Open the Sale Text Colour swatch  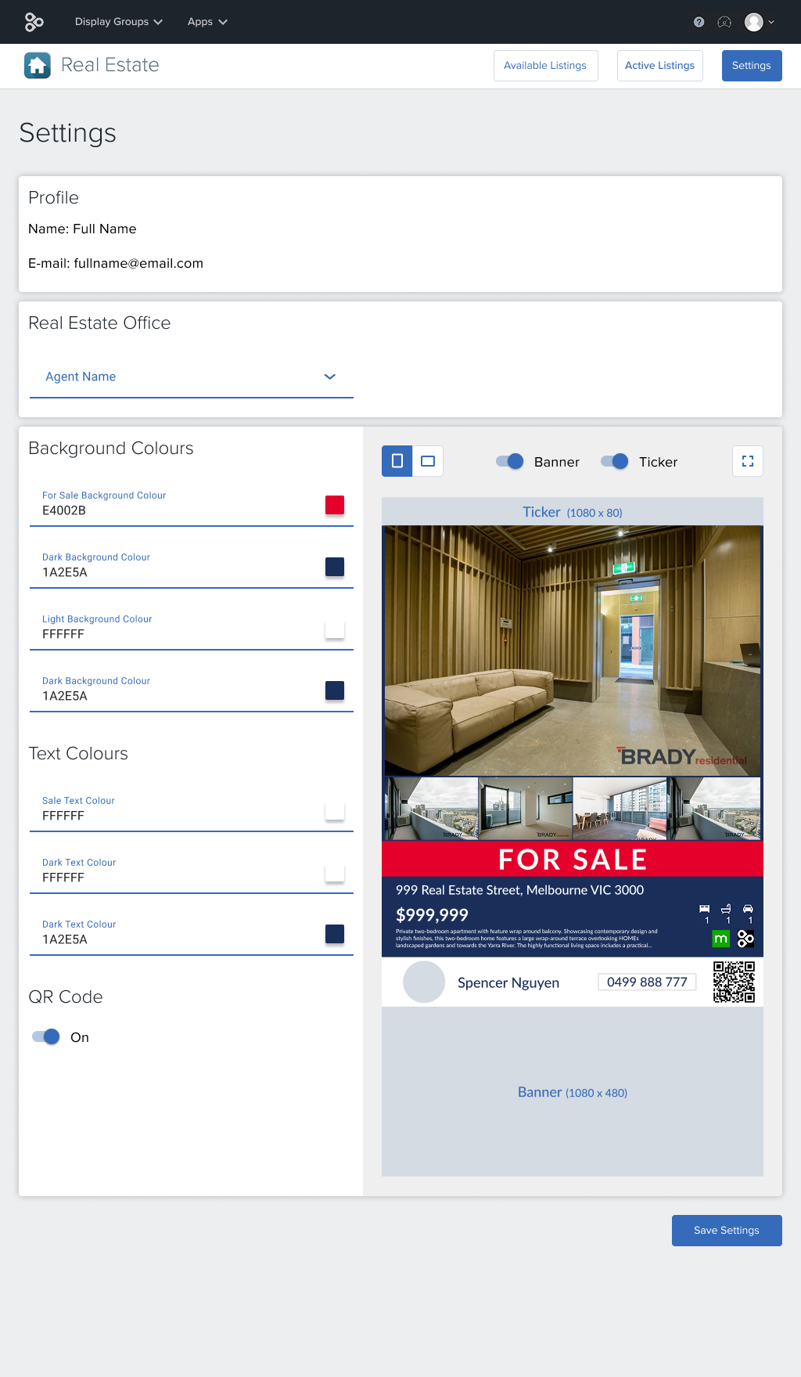click(x=335, y=810)
